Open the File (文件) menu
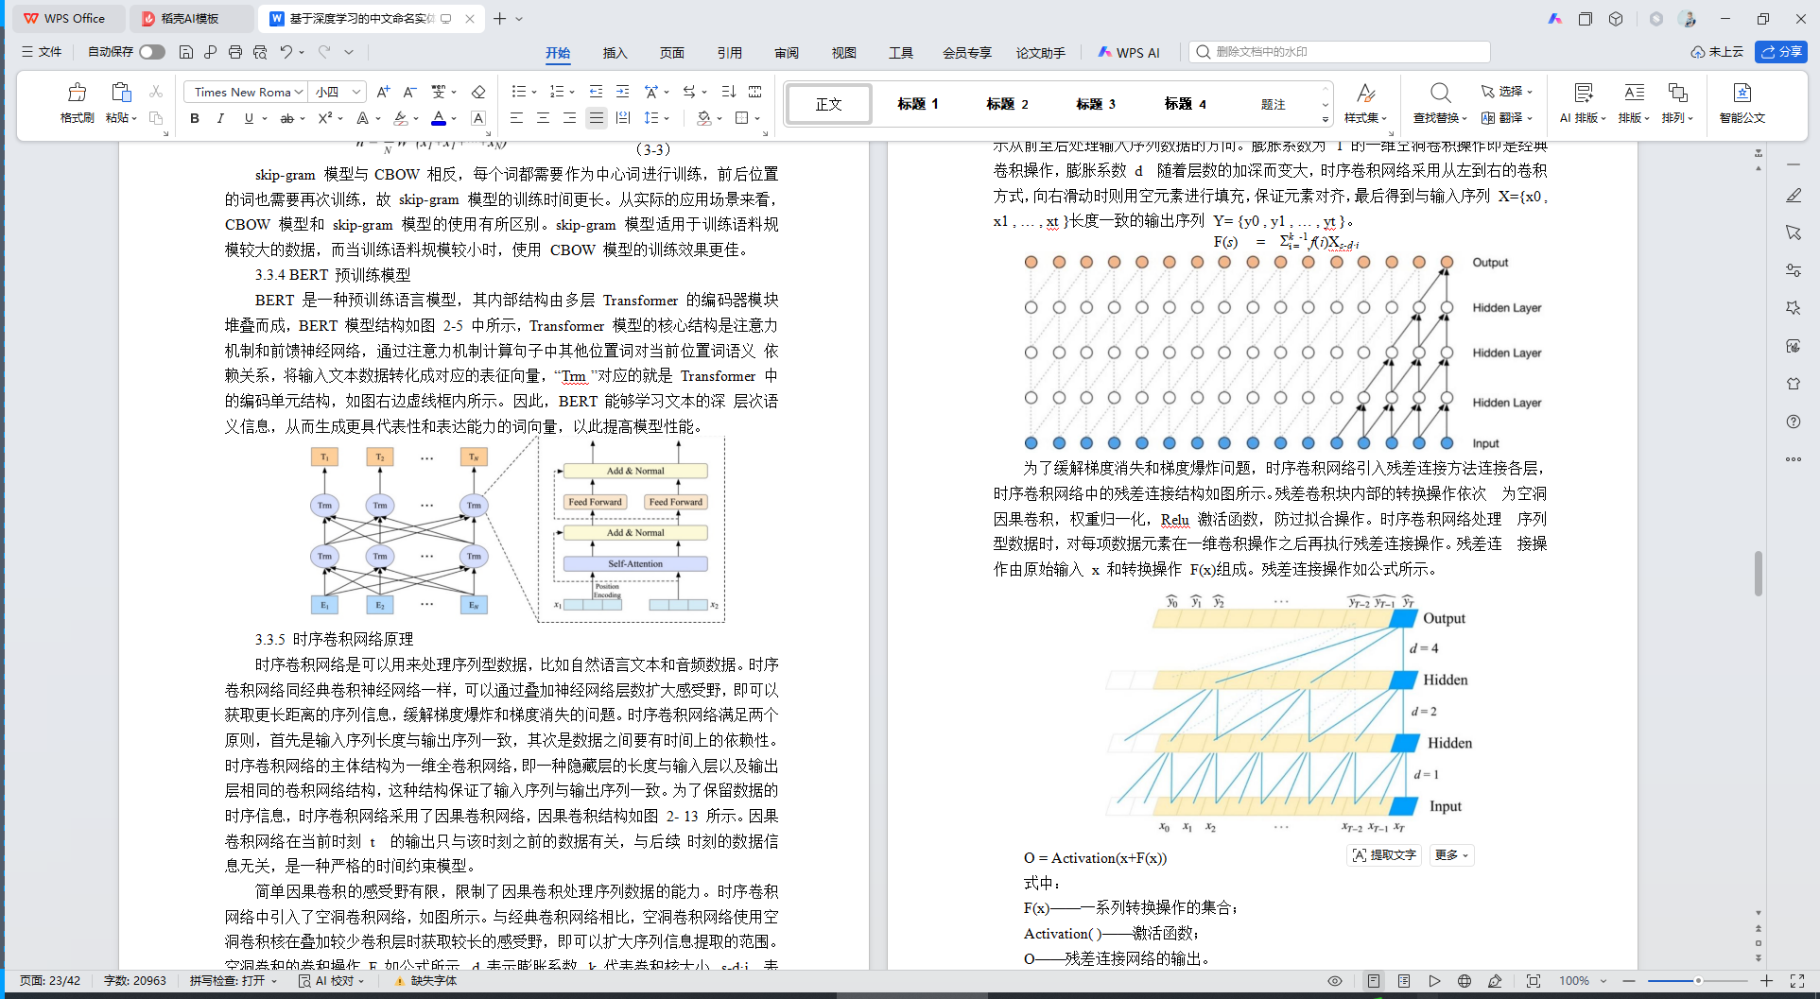This screenshot has width=1820, height=999. pos(42,52)
